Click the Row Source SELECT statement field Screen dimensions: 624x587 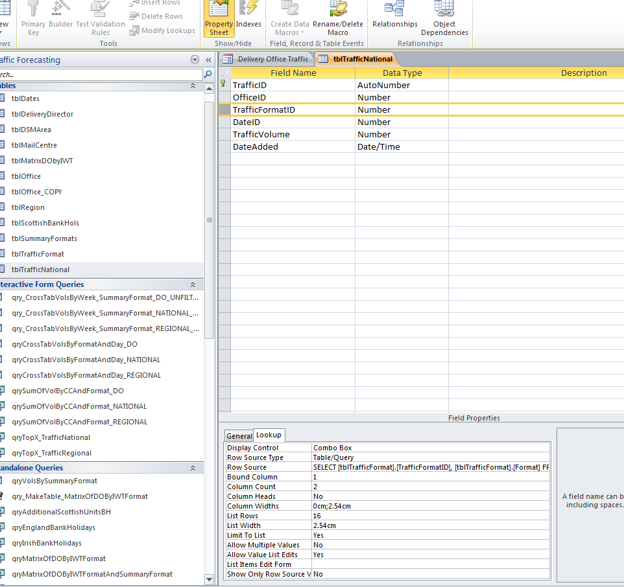pos(430,467)
